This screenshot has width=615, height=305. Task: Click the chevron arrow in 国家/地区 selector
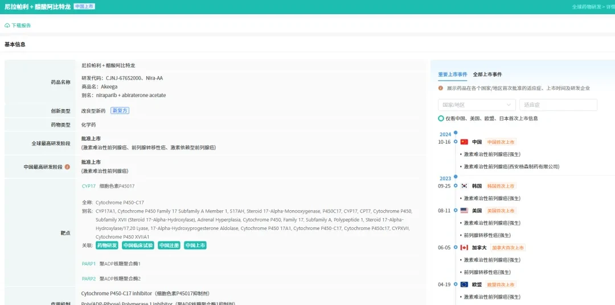click(x=509, y=105)
